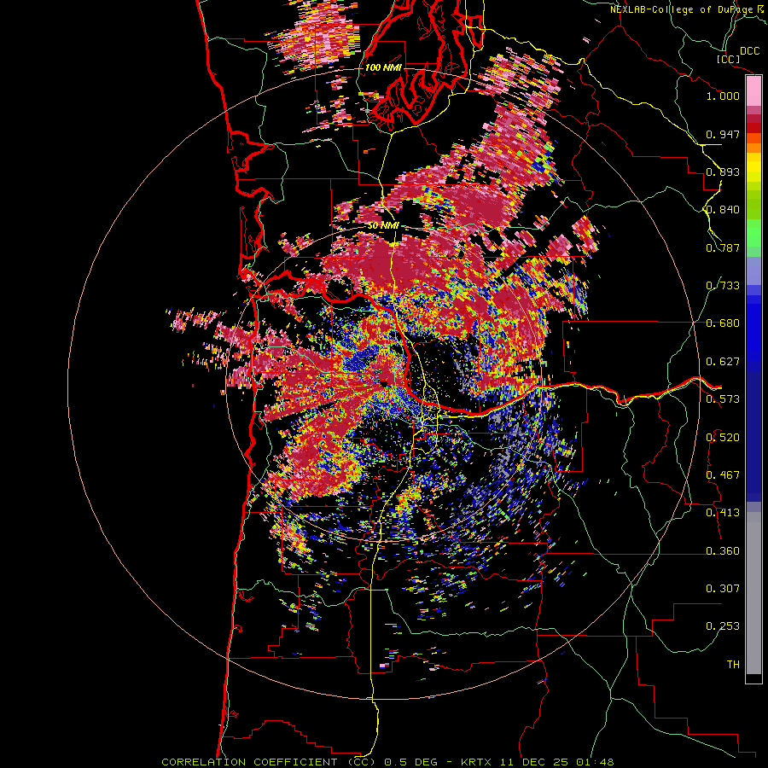Click the 0.253 scale value
This screenshot has width=768, height=768.
[x=723, y=626]
